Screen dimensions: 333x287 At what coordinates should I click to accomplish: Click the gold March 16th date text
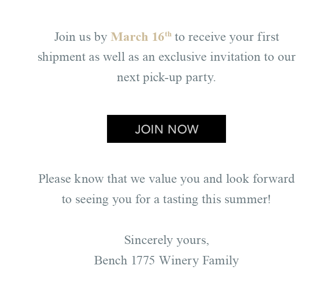point(141,36)
